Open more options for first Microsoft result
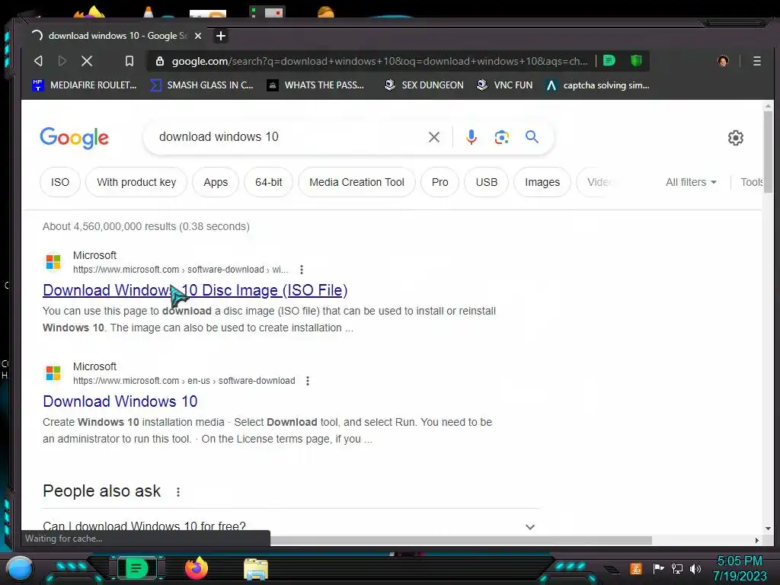The height and width of the screenshot is (585, 780). pos(302,270)
